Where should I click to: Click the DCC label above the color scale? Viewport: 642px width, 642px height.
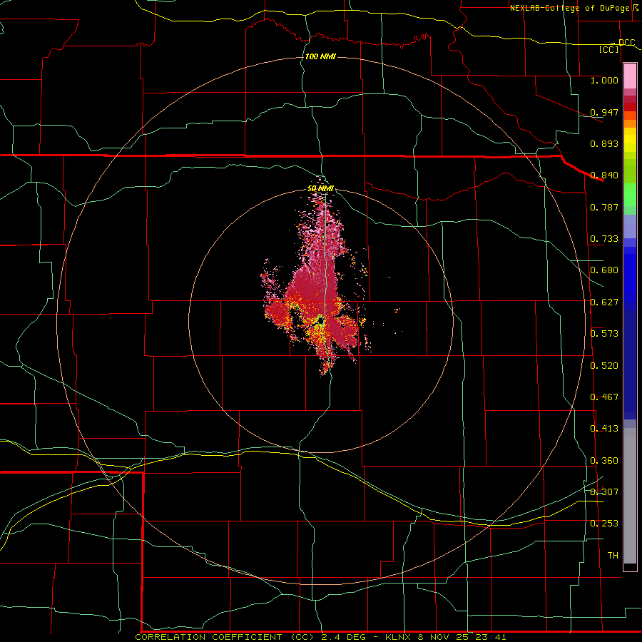(626, 42)
